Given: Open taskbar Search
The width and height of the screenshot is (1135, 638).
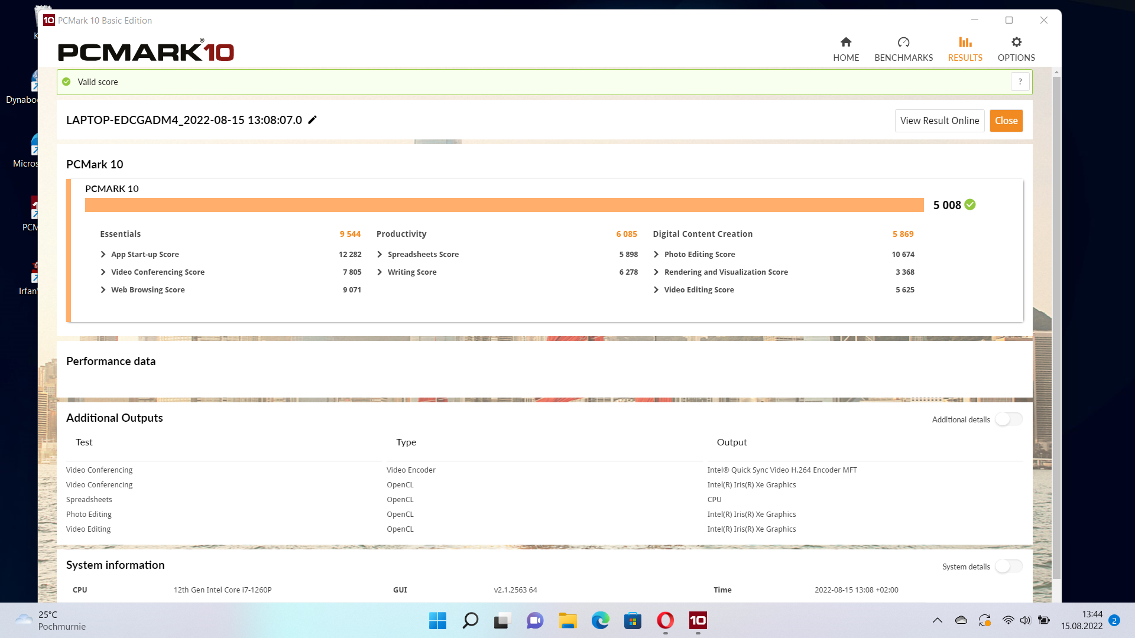Looking at the screenshot, I should (x=470, y=620).
